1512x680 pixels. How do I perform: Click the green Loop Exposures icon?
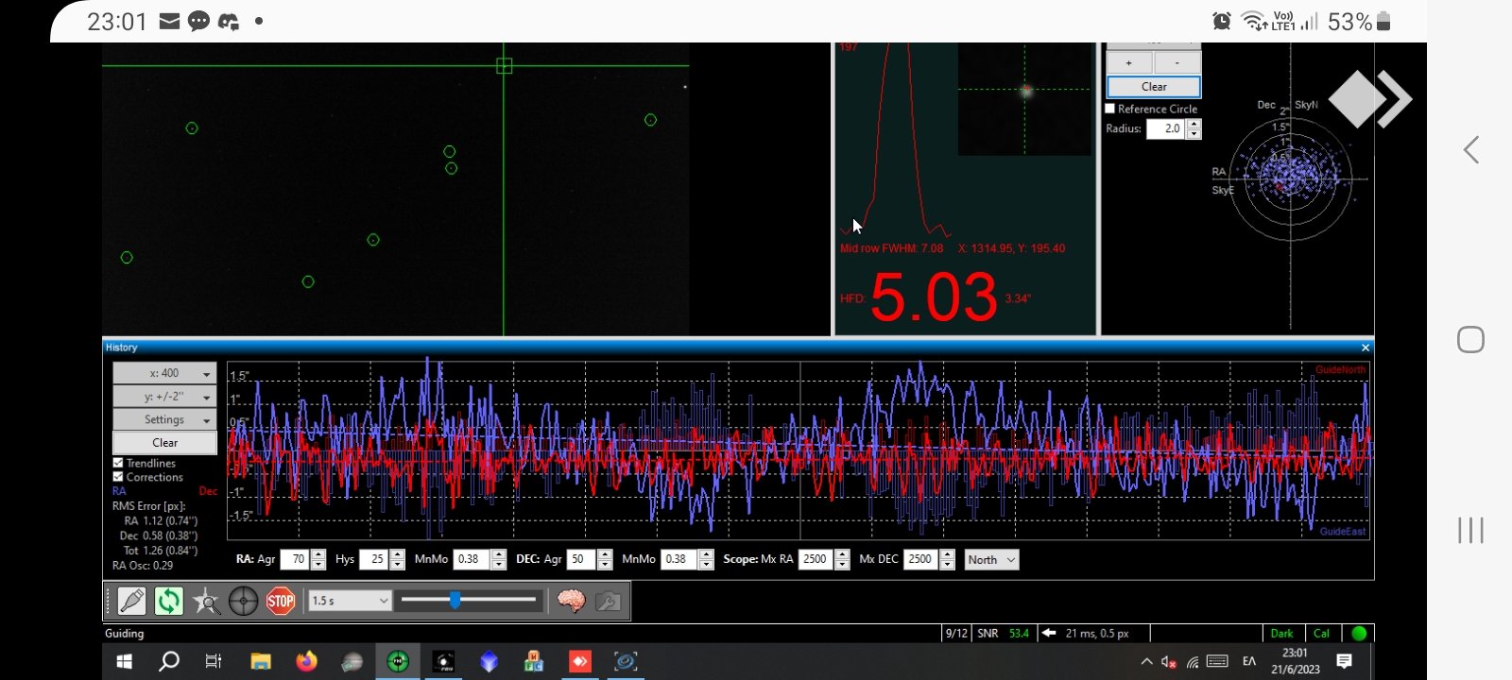point(168,601)
